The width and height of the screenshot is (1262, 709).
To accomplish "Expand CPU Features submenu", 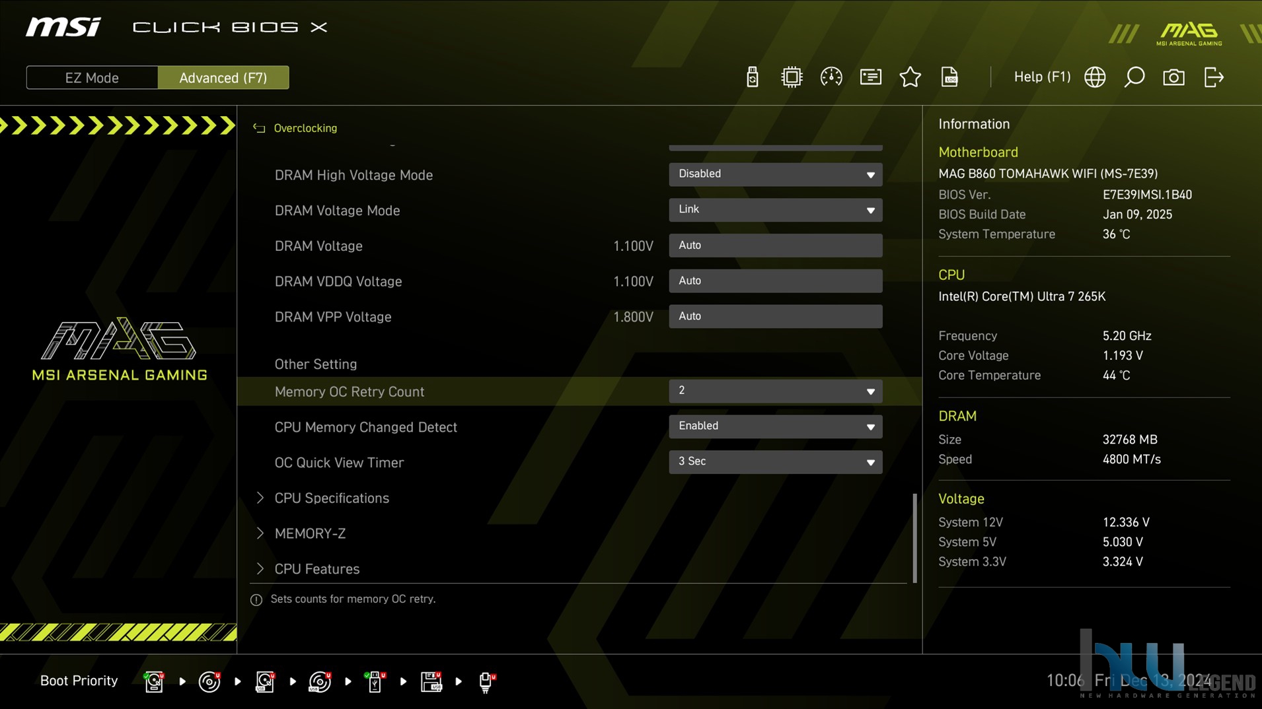I will (317, 569).
